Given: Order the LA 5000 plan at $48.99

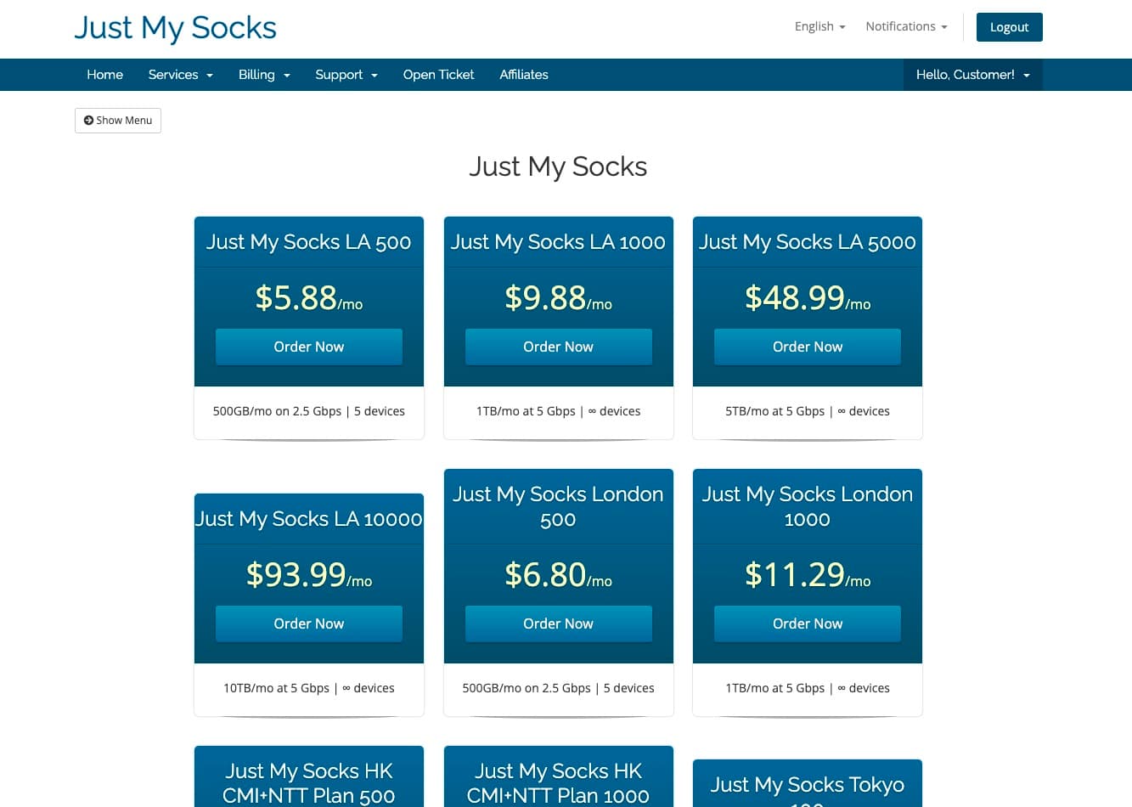Looking at the screenshot, I should pyautogui.click(x=808, y=347).
